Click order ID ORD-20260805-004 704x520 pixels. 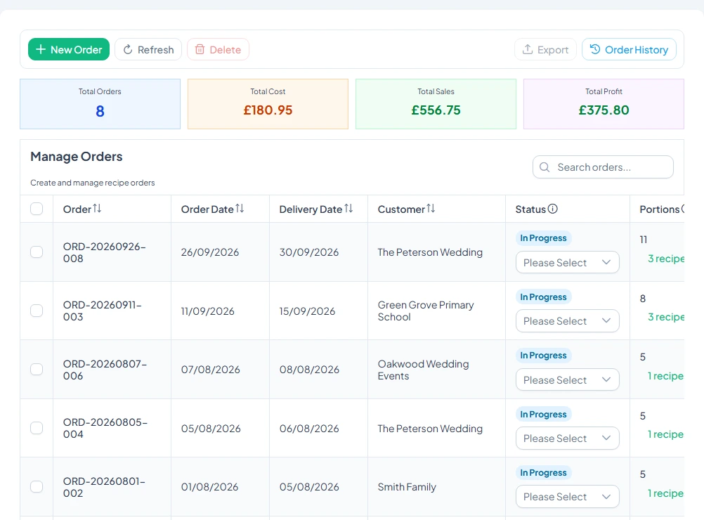tap(105, 428)
